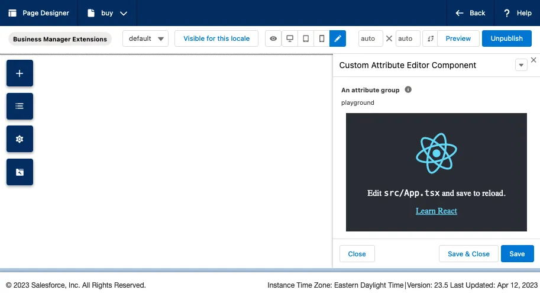The width and height of the screenshot is (540, 293).
Task: Click the Save & Close button
Action: (x=468, y=254)
